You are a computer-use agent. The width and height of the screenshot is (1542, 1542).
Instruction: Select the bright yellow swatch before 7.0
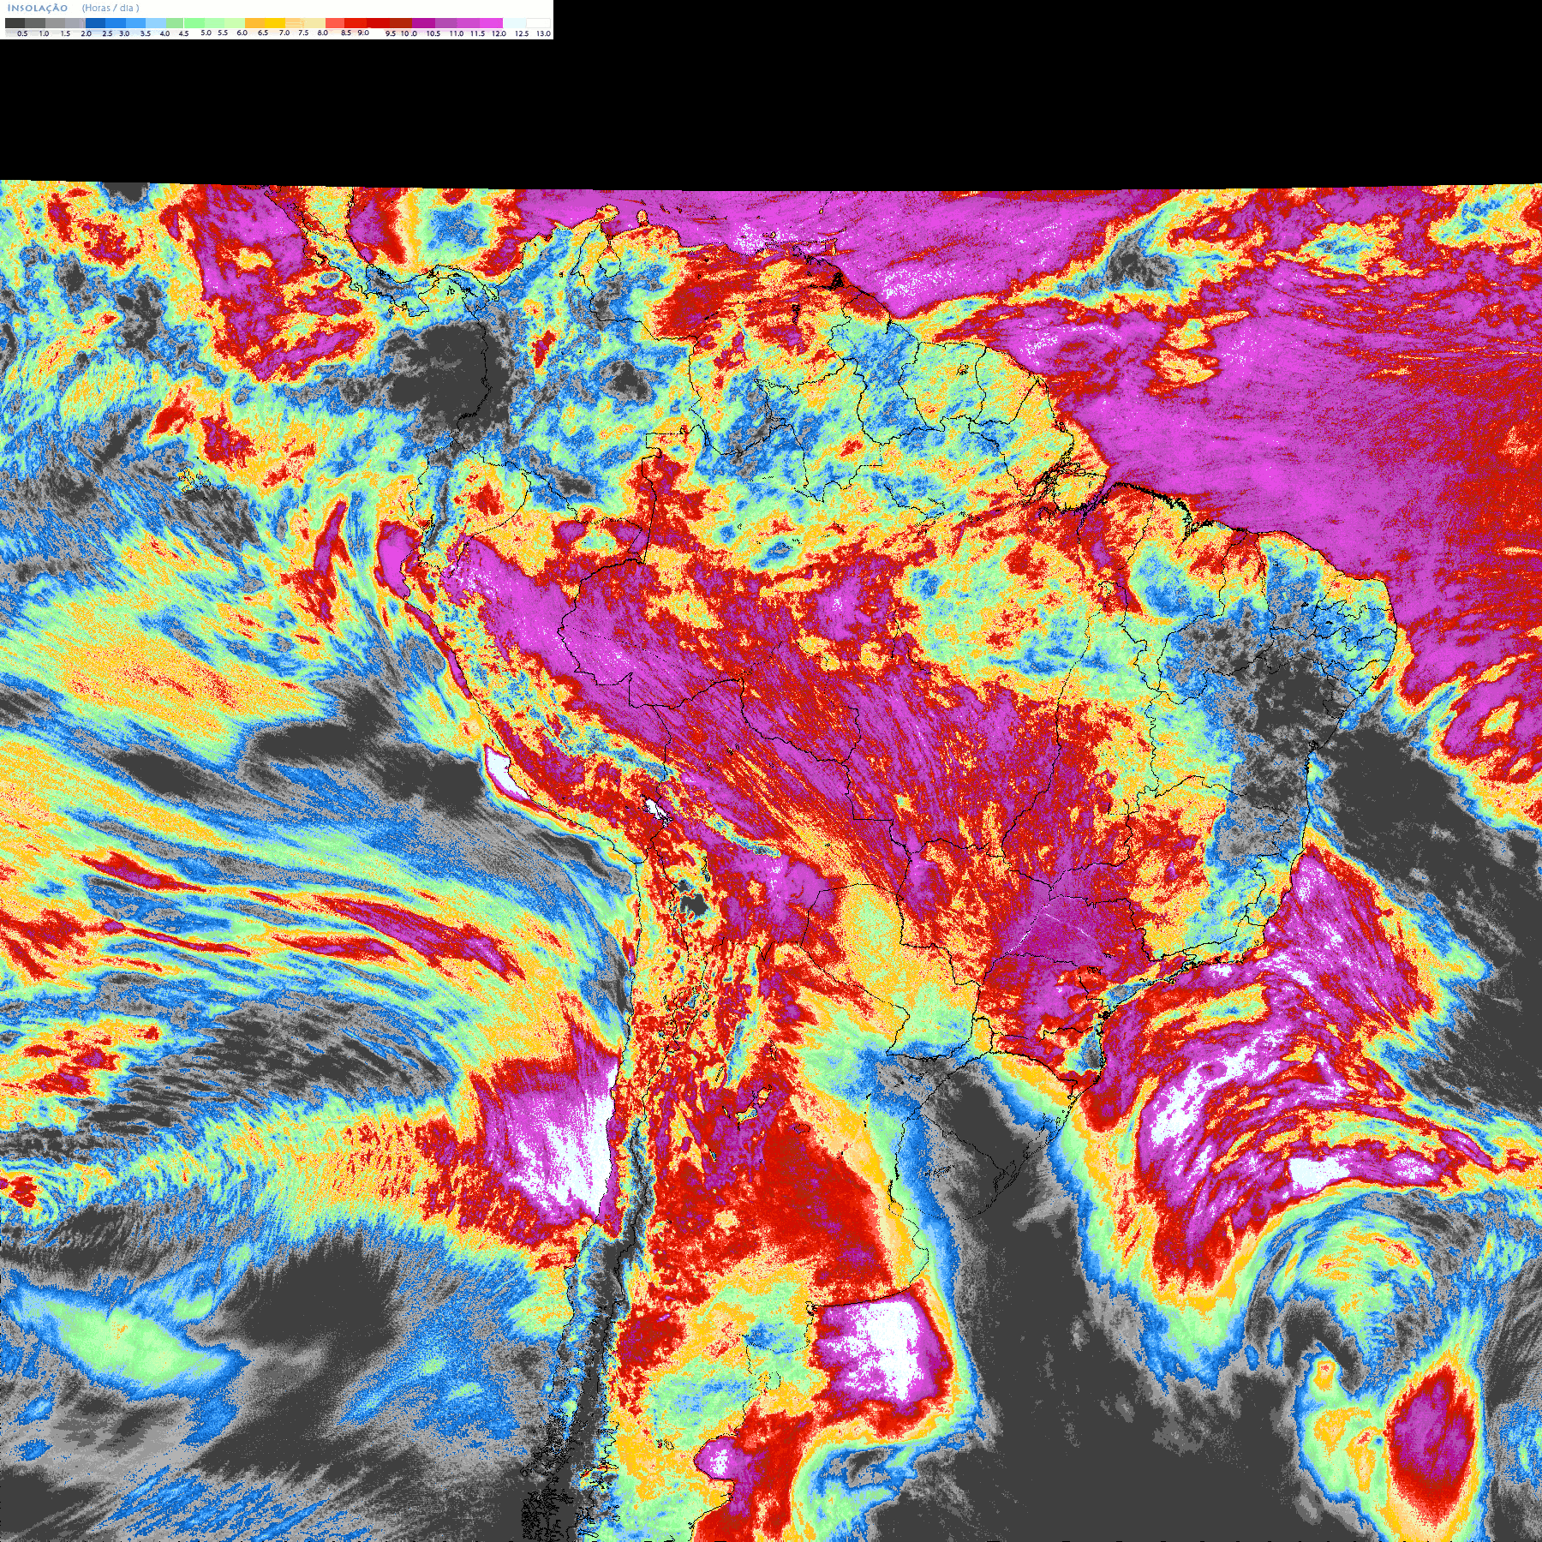[275, 23]
